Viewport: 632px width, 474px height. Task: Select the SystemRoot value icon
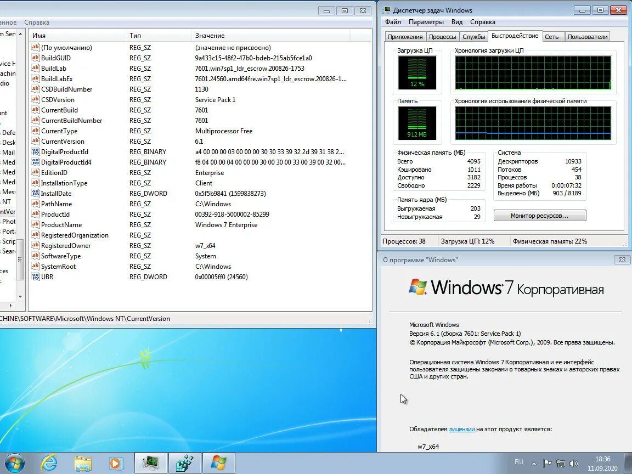click(36, 266)
